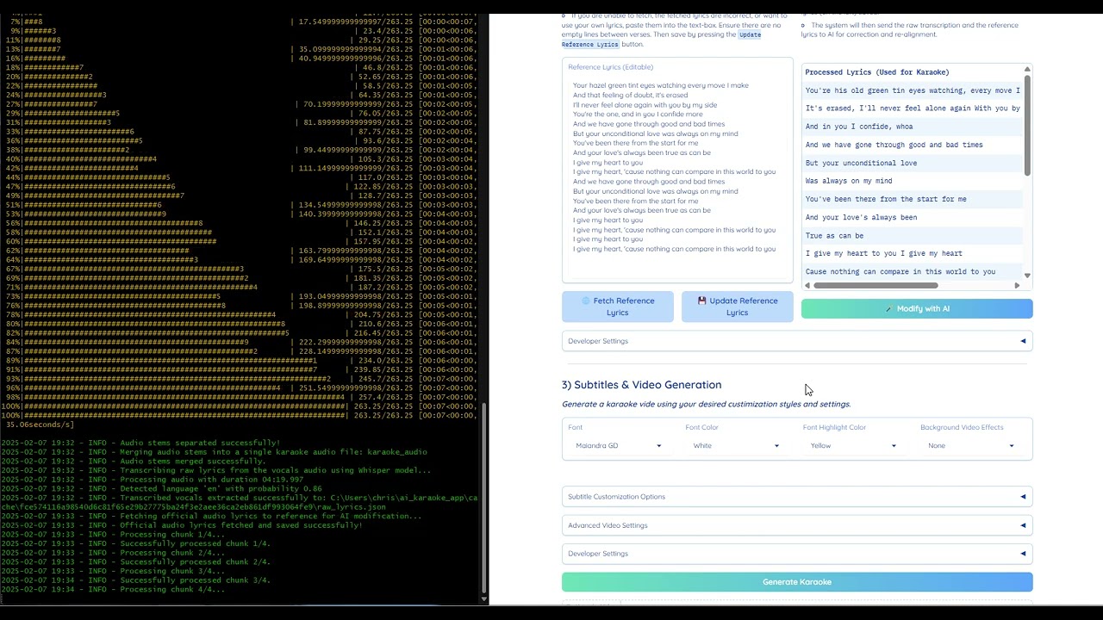This screenshot has width=1103, height=620.
Task: Expand Developer Settings above Generate Karaoke
Action: point(797,554)
